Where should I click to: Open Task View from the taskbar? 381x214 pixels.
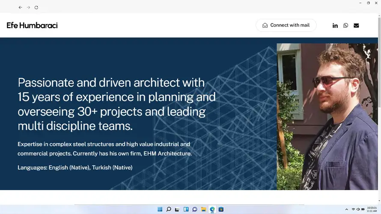(x=177, y=209)
